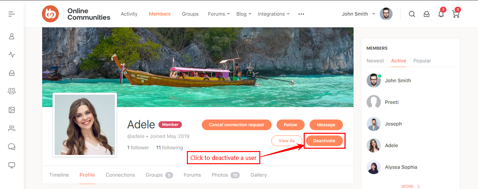
Task: Click the Deactivate button
Action: [324, 141]
